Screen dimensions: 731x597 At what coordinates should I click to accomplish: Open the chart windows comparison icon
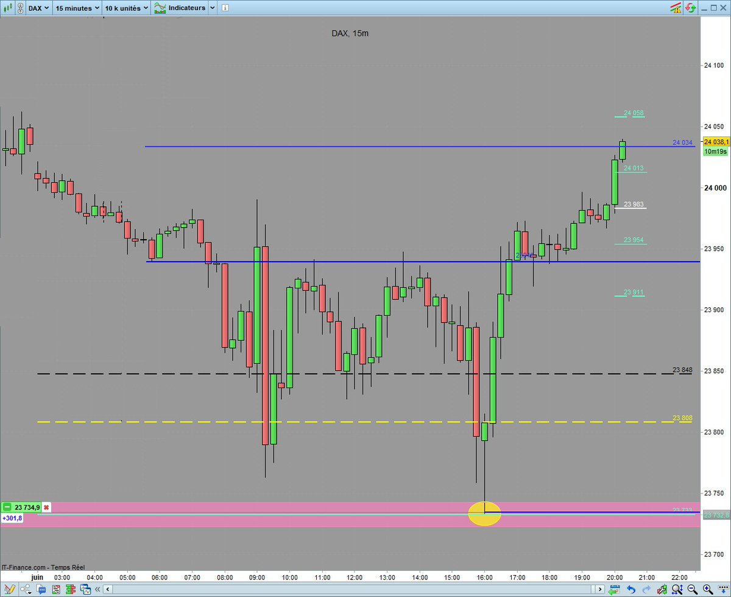tap(87, 589)
